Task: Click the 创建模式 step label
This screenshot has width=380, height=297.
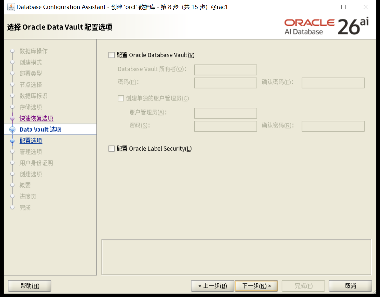Action: click(31, 62)
